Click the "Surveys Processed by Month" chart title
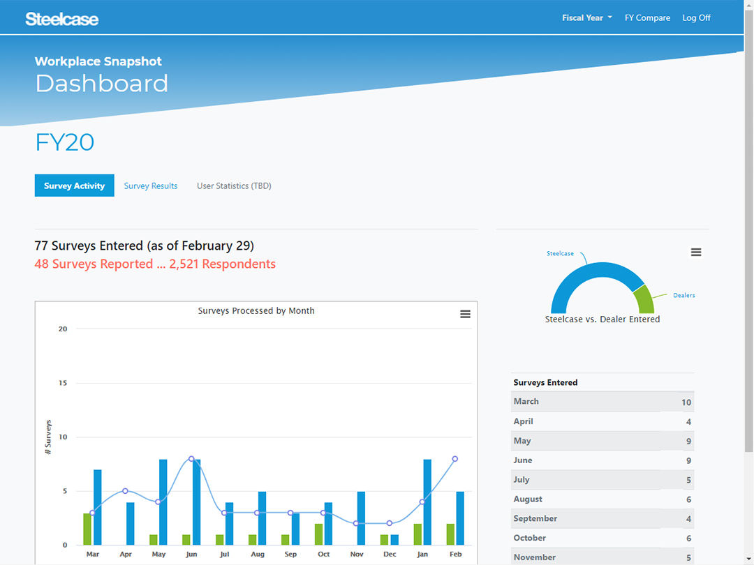 (256, 311)
